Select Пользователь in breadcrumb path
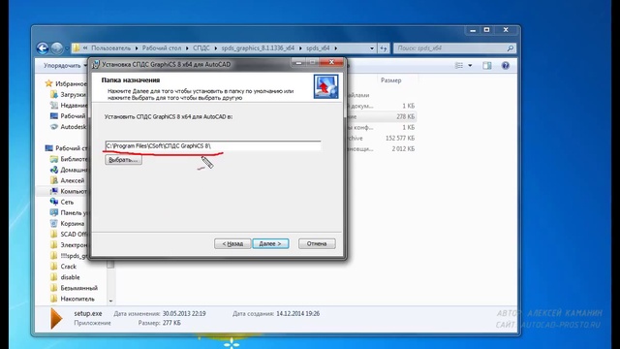This screenshot has width=620, height=349. click(110, 48)
